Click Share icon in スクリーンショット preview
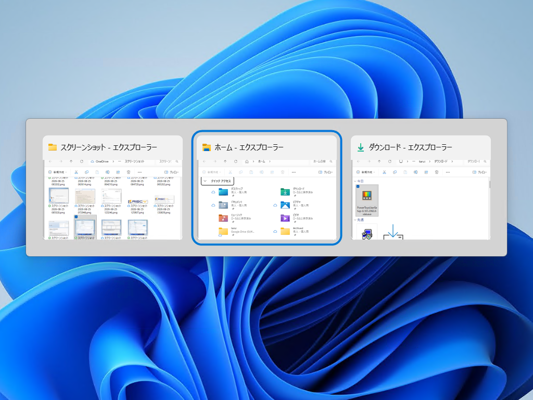Screen dimensions: 533x400 click(118, 172)
